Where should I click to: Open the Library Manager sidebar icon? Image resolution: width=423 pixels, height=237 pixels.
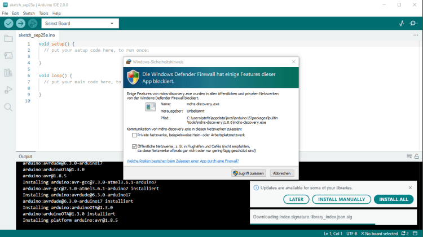point(8,73)
